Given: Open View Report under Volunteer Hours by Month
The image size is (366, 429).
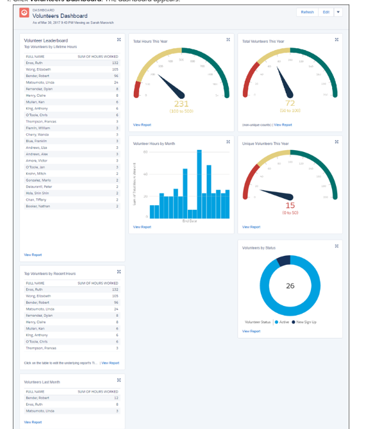Looking at the screenshot, I should click(142, 227).
